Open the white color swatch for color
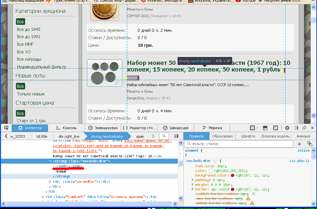The image size is (317, 209). (211, 171)
